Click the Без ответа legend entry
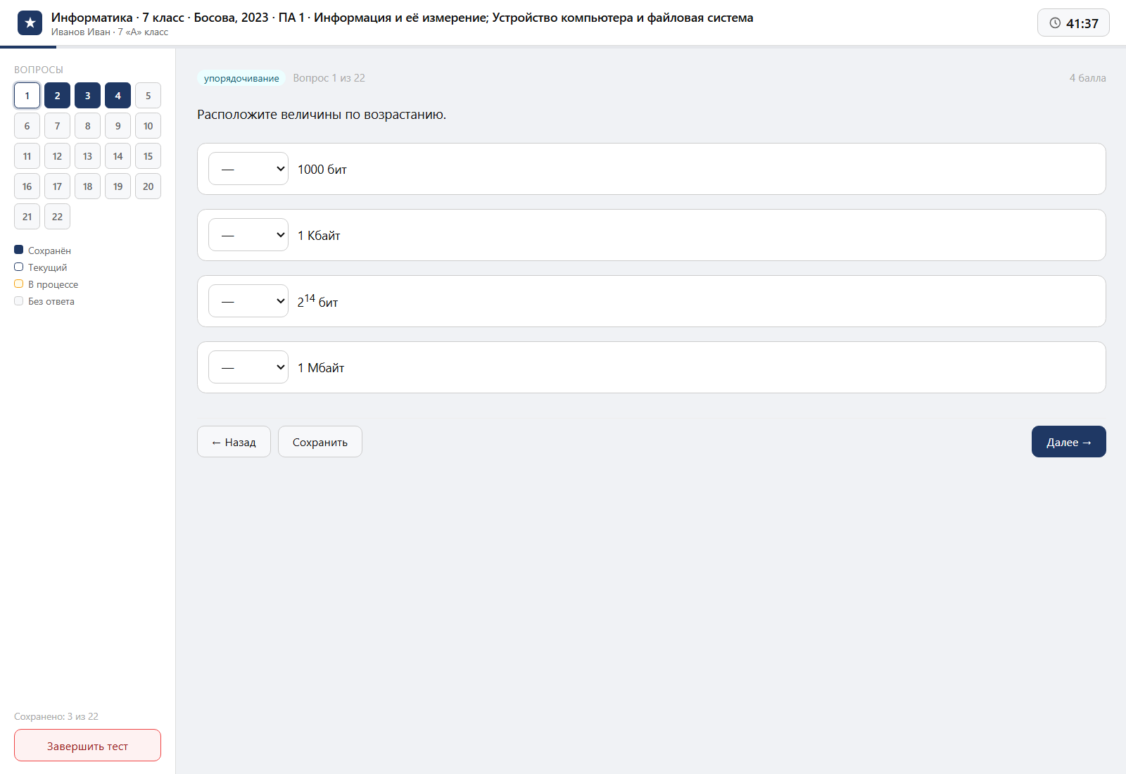 point(44,301)
